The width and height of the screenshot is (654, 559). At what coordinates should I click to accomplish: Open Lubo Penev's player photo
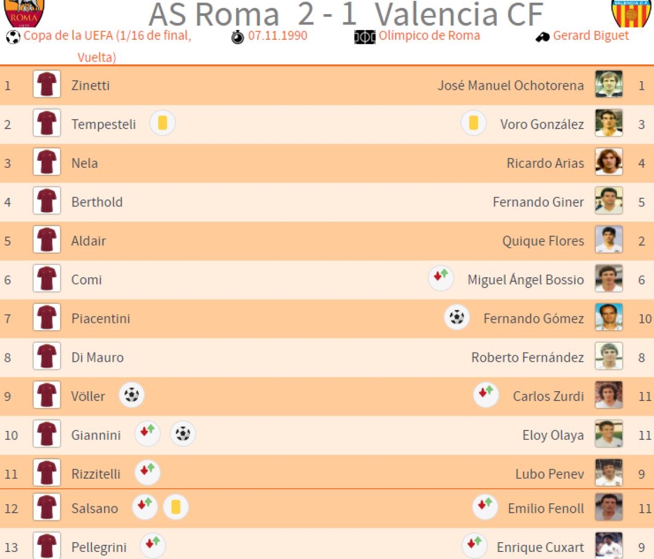coord(609,473)
